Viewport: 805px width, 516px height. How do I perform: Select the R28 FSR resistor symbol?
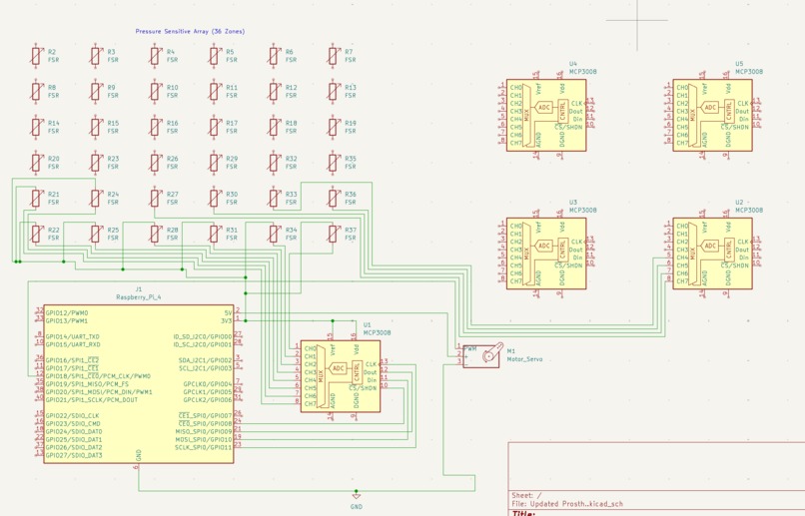pos(155,234)
